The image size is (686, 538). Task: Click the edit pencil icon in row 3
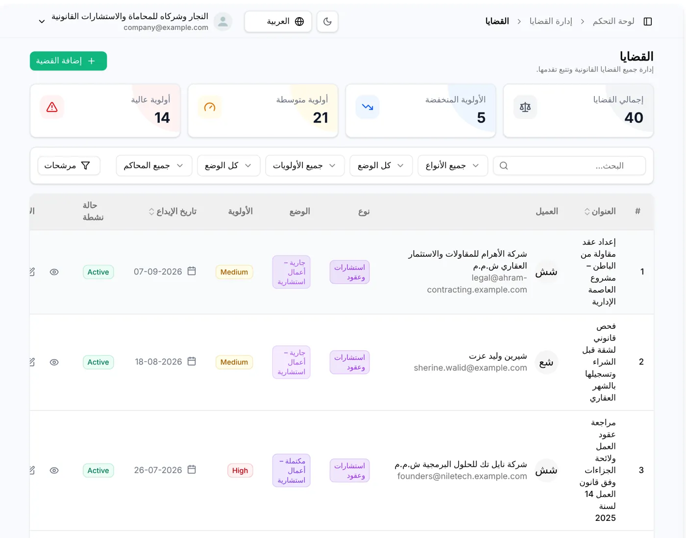click(x=32, y=470)
